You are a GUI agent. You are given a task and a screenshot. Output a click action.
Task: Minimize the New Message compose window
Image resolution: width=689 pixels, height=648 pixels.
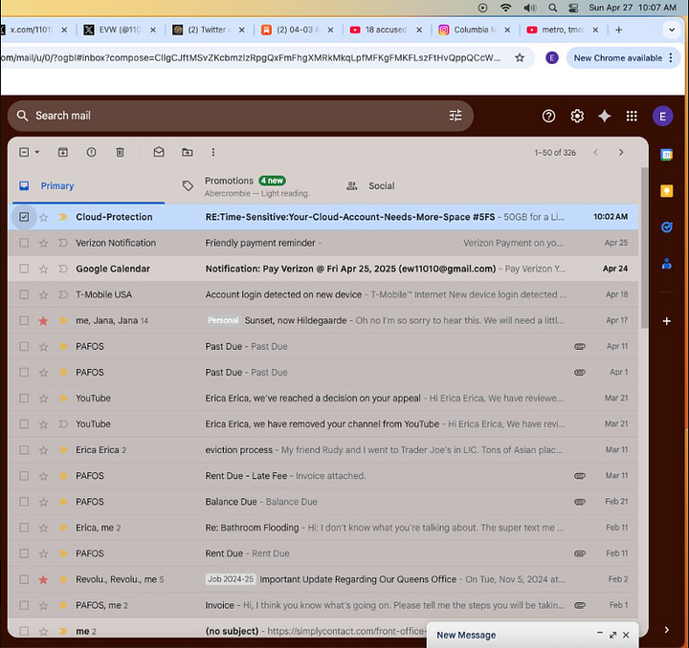tap(600, 633)
